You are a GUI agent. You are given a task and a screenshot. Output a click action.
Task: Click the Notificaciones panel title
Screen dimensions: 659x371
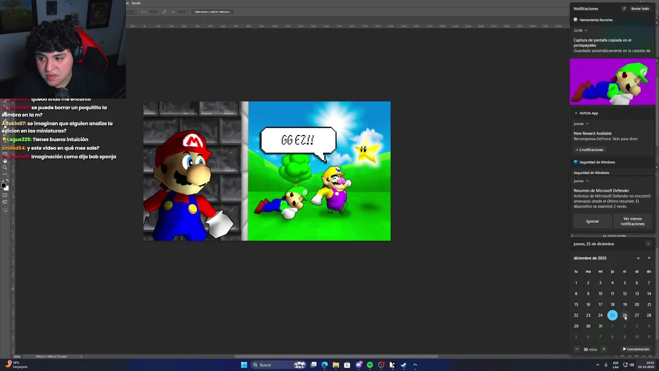[586, 9]
